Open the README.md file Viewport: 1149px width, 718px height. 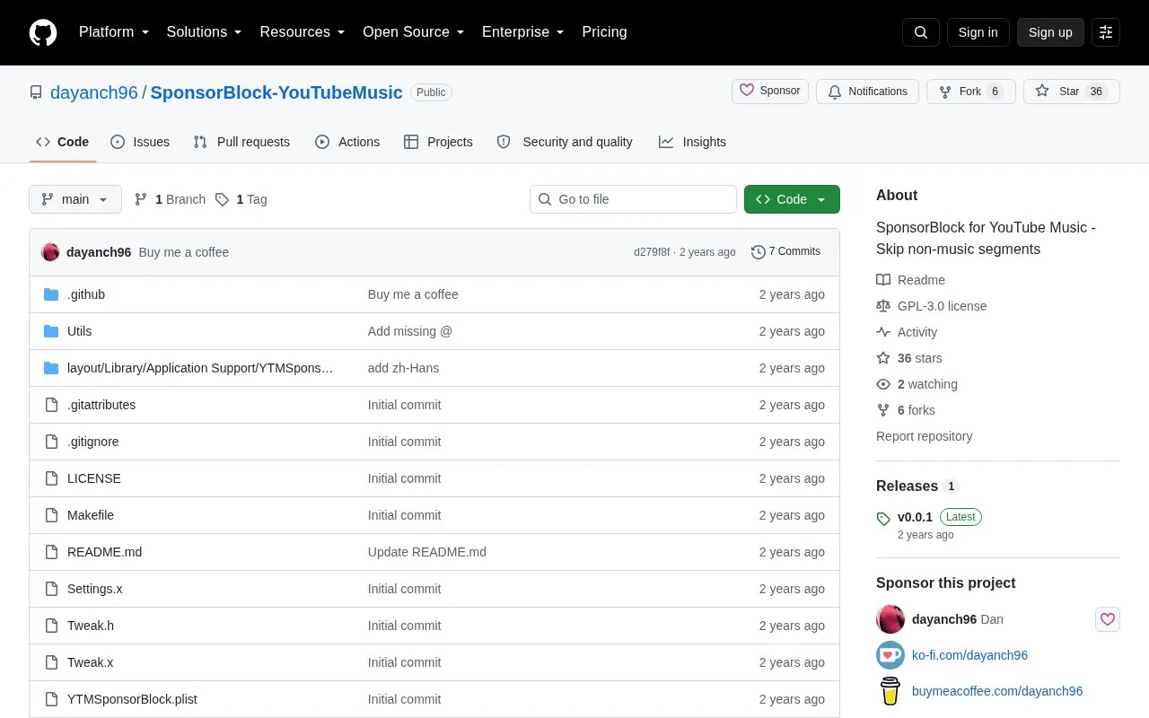tap(104, 552)
